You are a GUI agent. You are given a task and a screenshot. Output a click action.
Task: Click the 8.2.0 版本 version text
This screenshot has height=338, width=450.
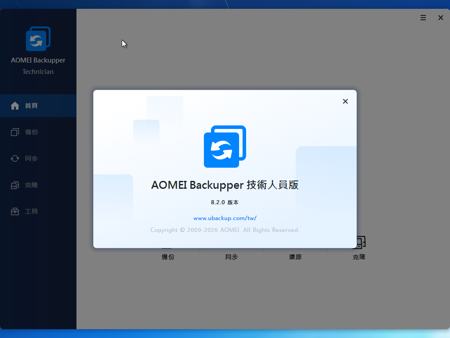coord(225,202)
